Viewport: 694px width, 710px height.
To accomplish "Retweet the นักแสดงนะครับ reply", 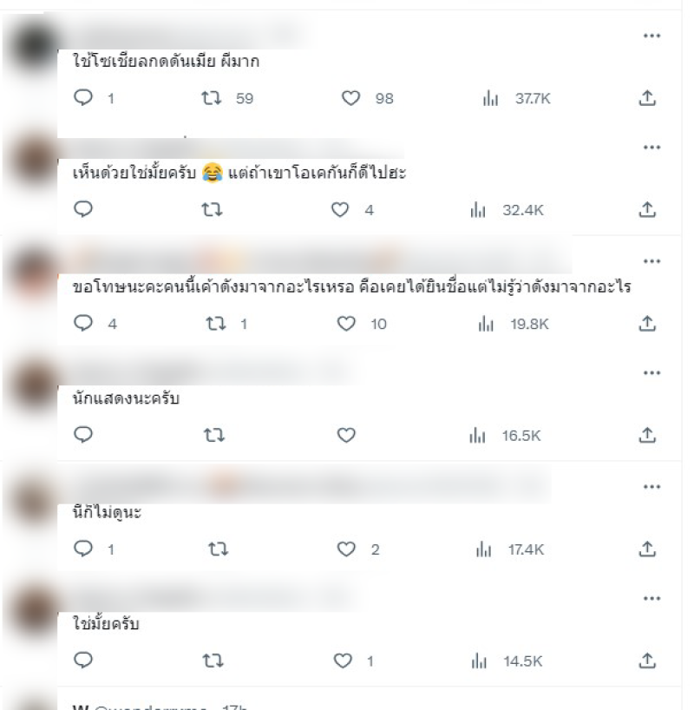I will tap(213, 435).
